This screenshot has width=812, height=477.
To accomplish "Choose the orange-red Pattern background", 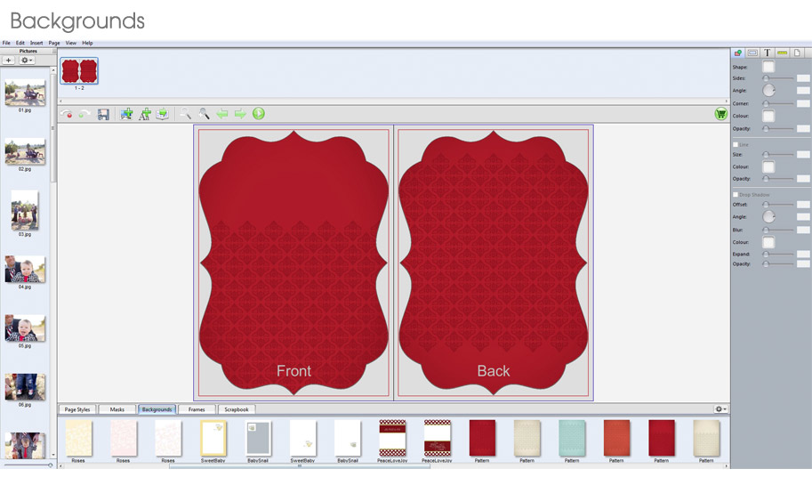I will [616, 438].
